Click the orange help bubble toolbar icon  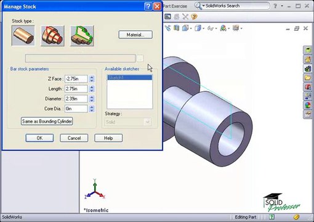click(x=194, y=17)
